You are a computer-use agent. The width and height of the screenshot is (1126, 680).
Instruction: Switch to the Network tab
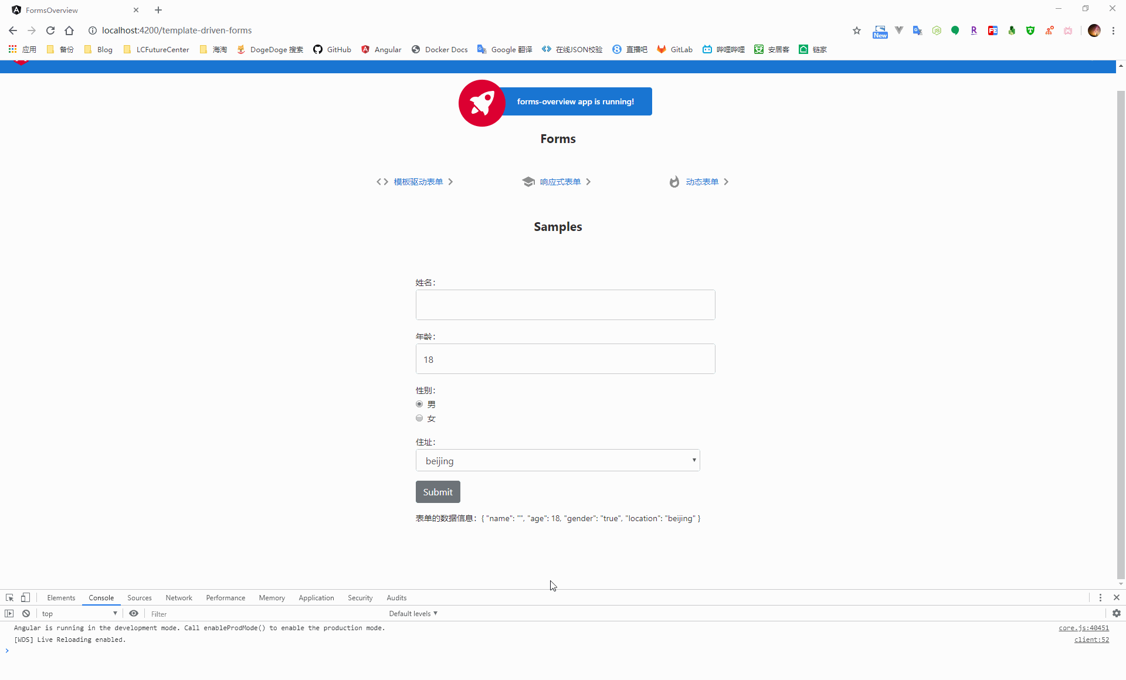pyautogui.click(x=179, y=598)
